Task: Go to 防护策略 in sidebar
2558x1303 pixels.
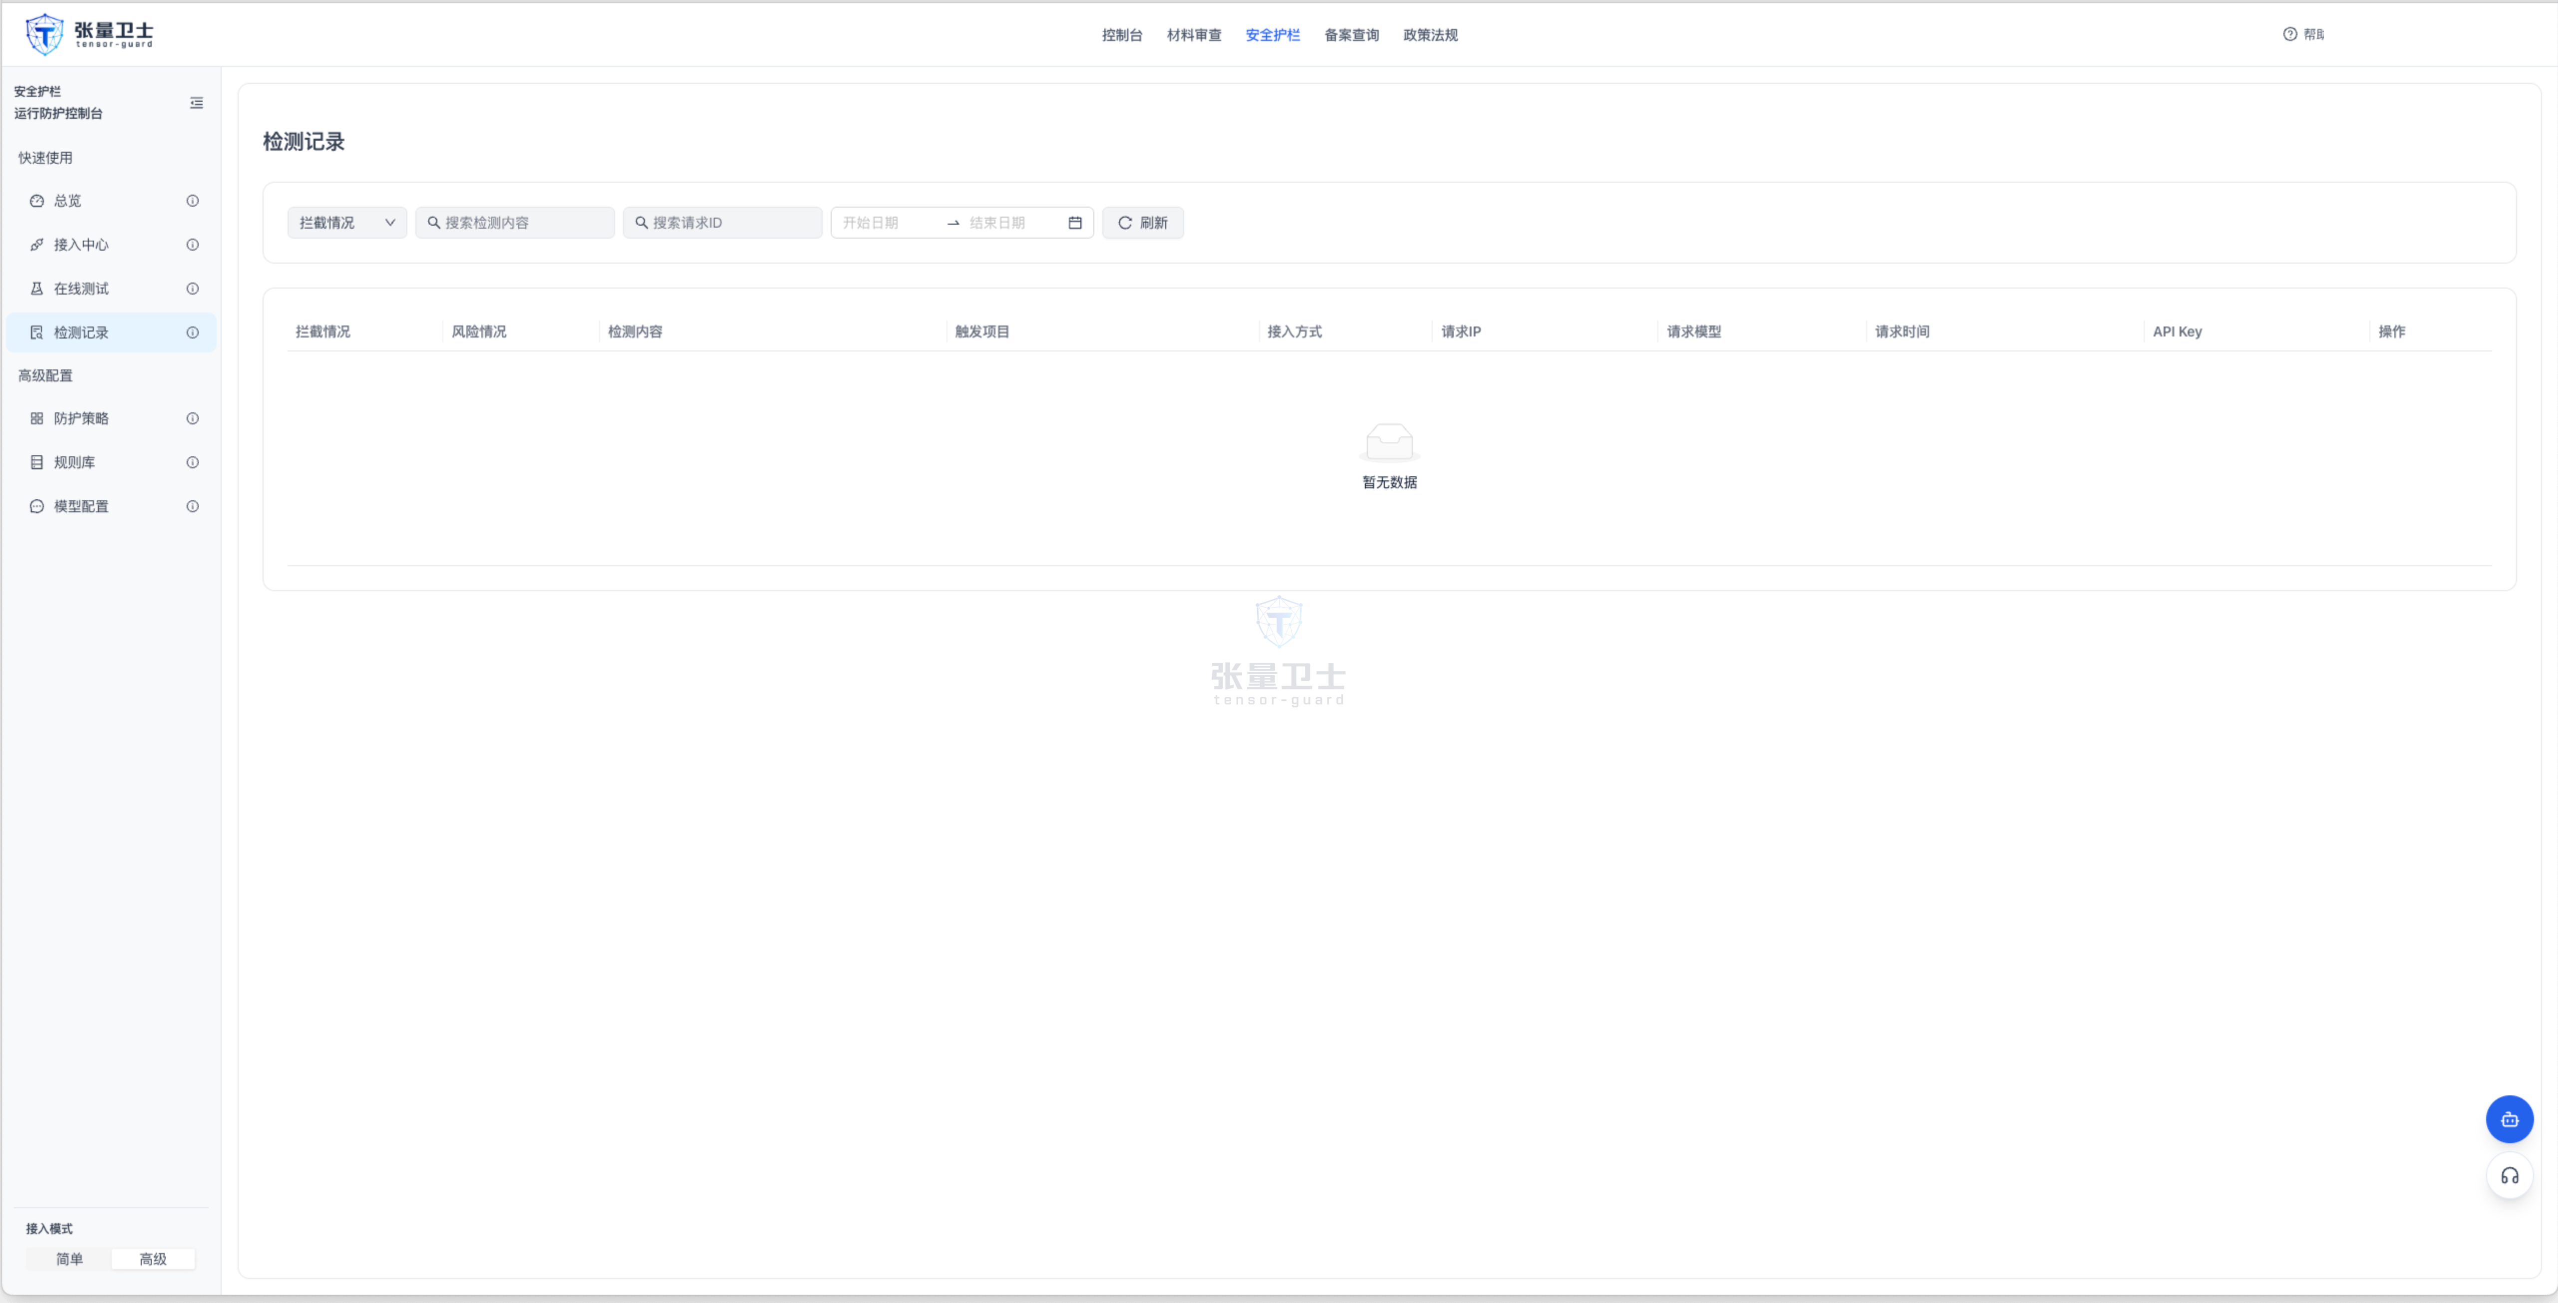Action: click(x=111, y=418)
